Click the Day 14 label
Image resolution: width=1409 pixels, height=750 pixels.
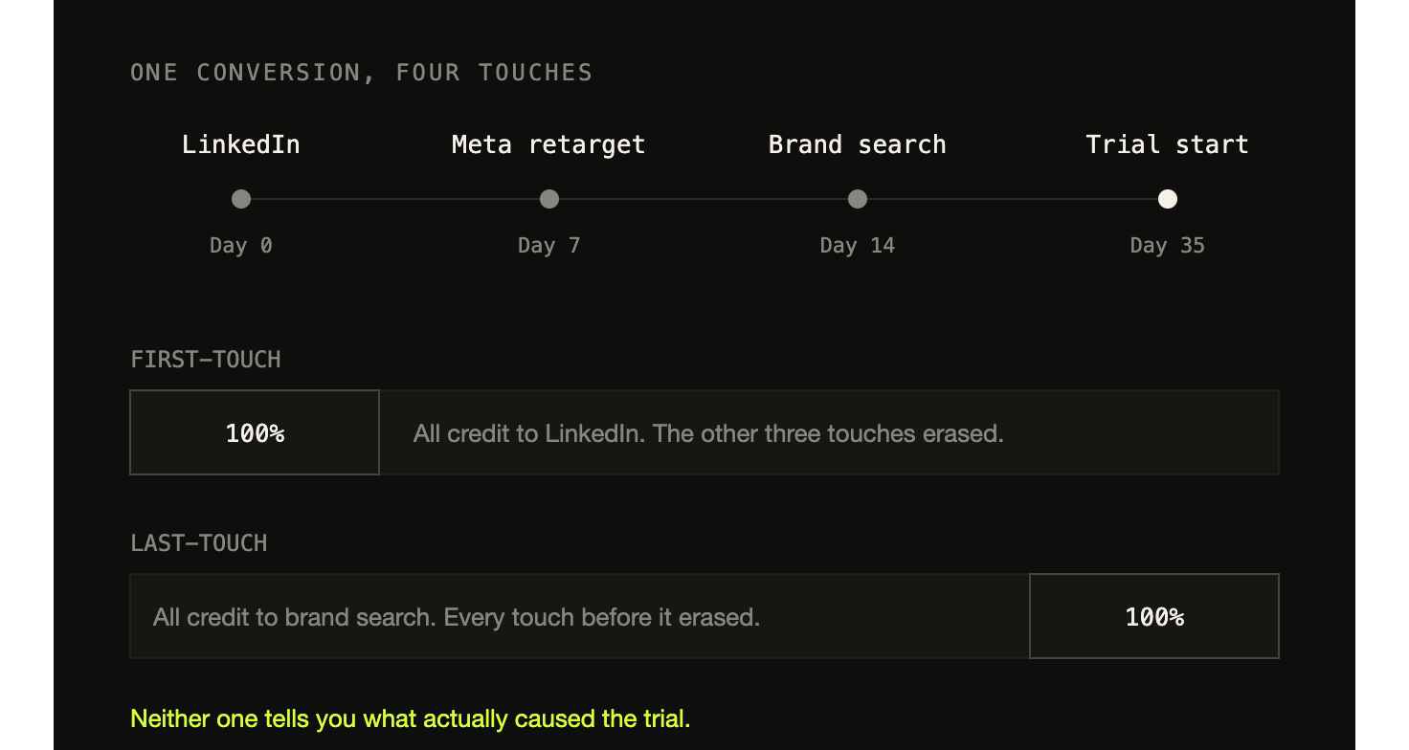pos(858,246)
